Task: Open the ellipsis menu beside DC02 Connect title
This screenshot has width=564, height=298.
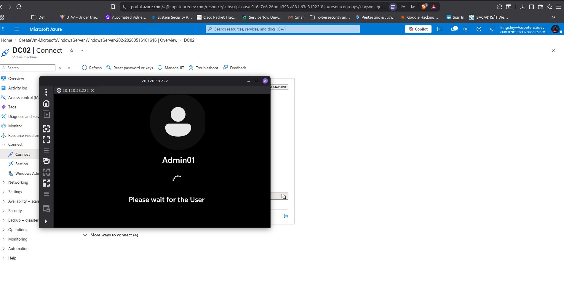Action: pos(81,51)
